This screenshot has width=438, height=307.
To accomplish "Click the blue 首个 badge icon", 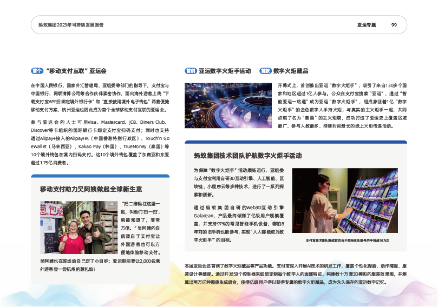I will click(x=37, y=71).
